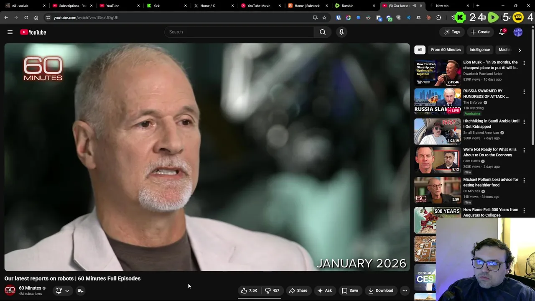Open Michael Pollan's best advice video title
Screen dimensions: 535x301
click(491, 182)
